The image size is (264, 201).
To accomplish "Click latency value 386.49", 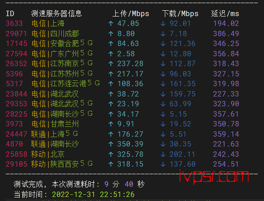I will coord(226,33).
